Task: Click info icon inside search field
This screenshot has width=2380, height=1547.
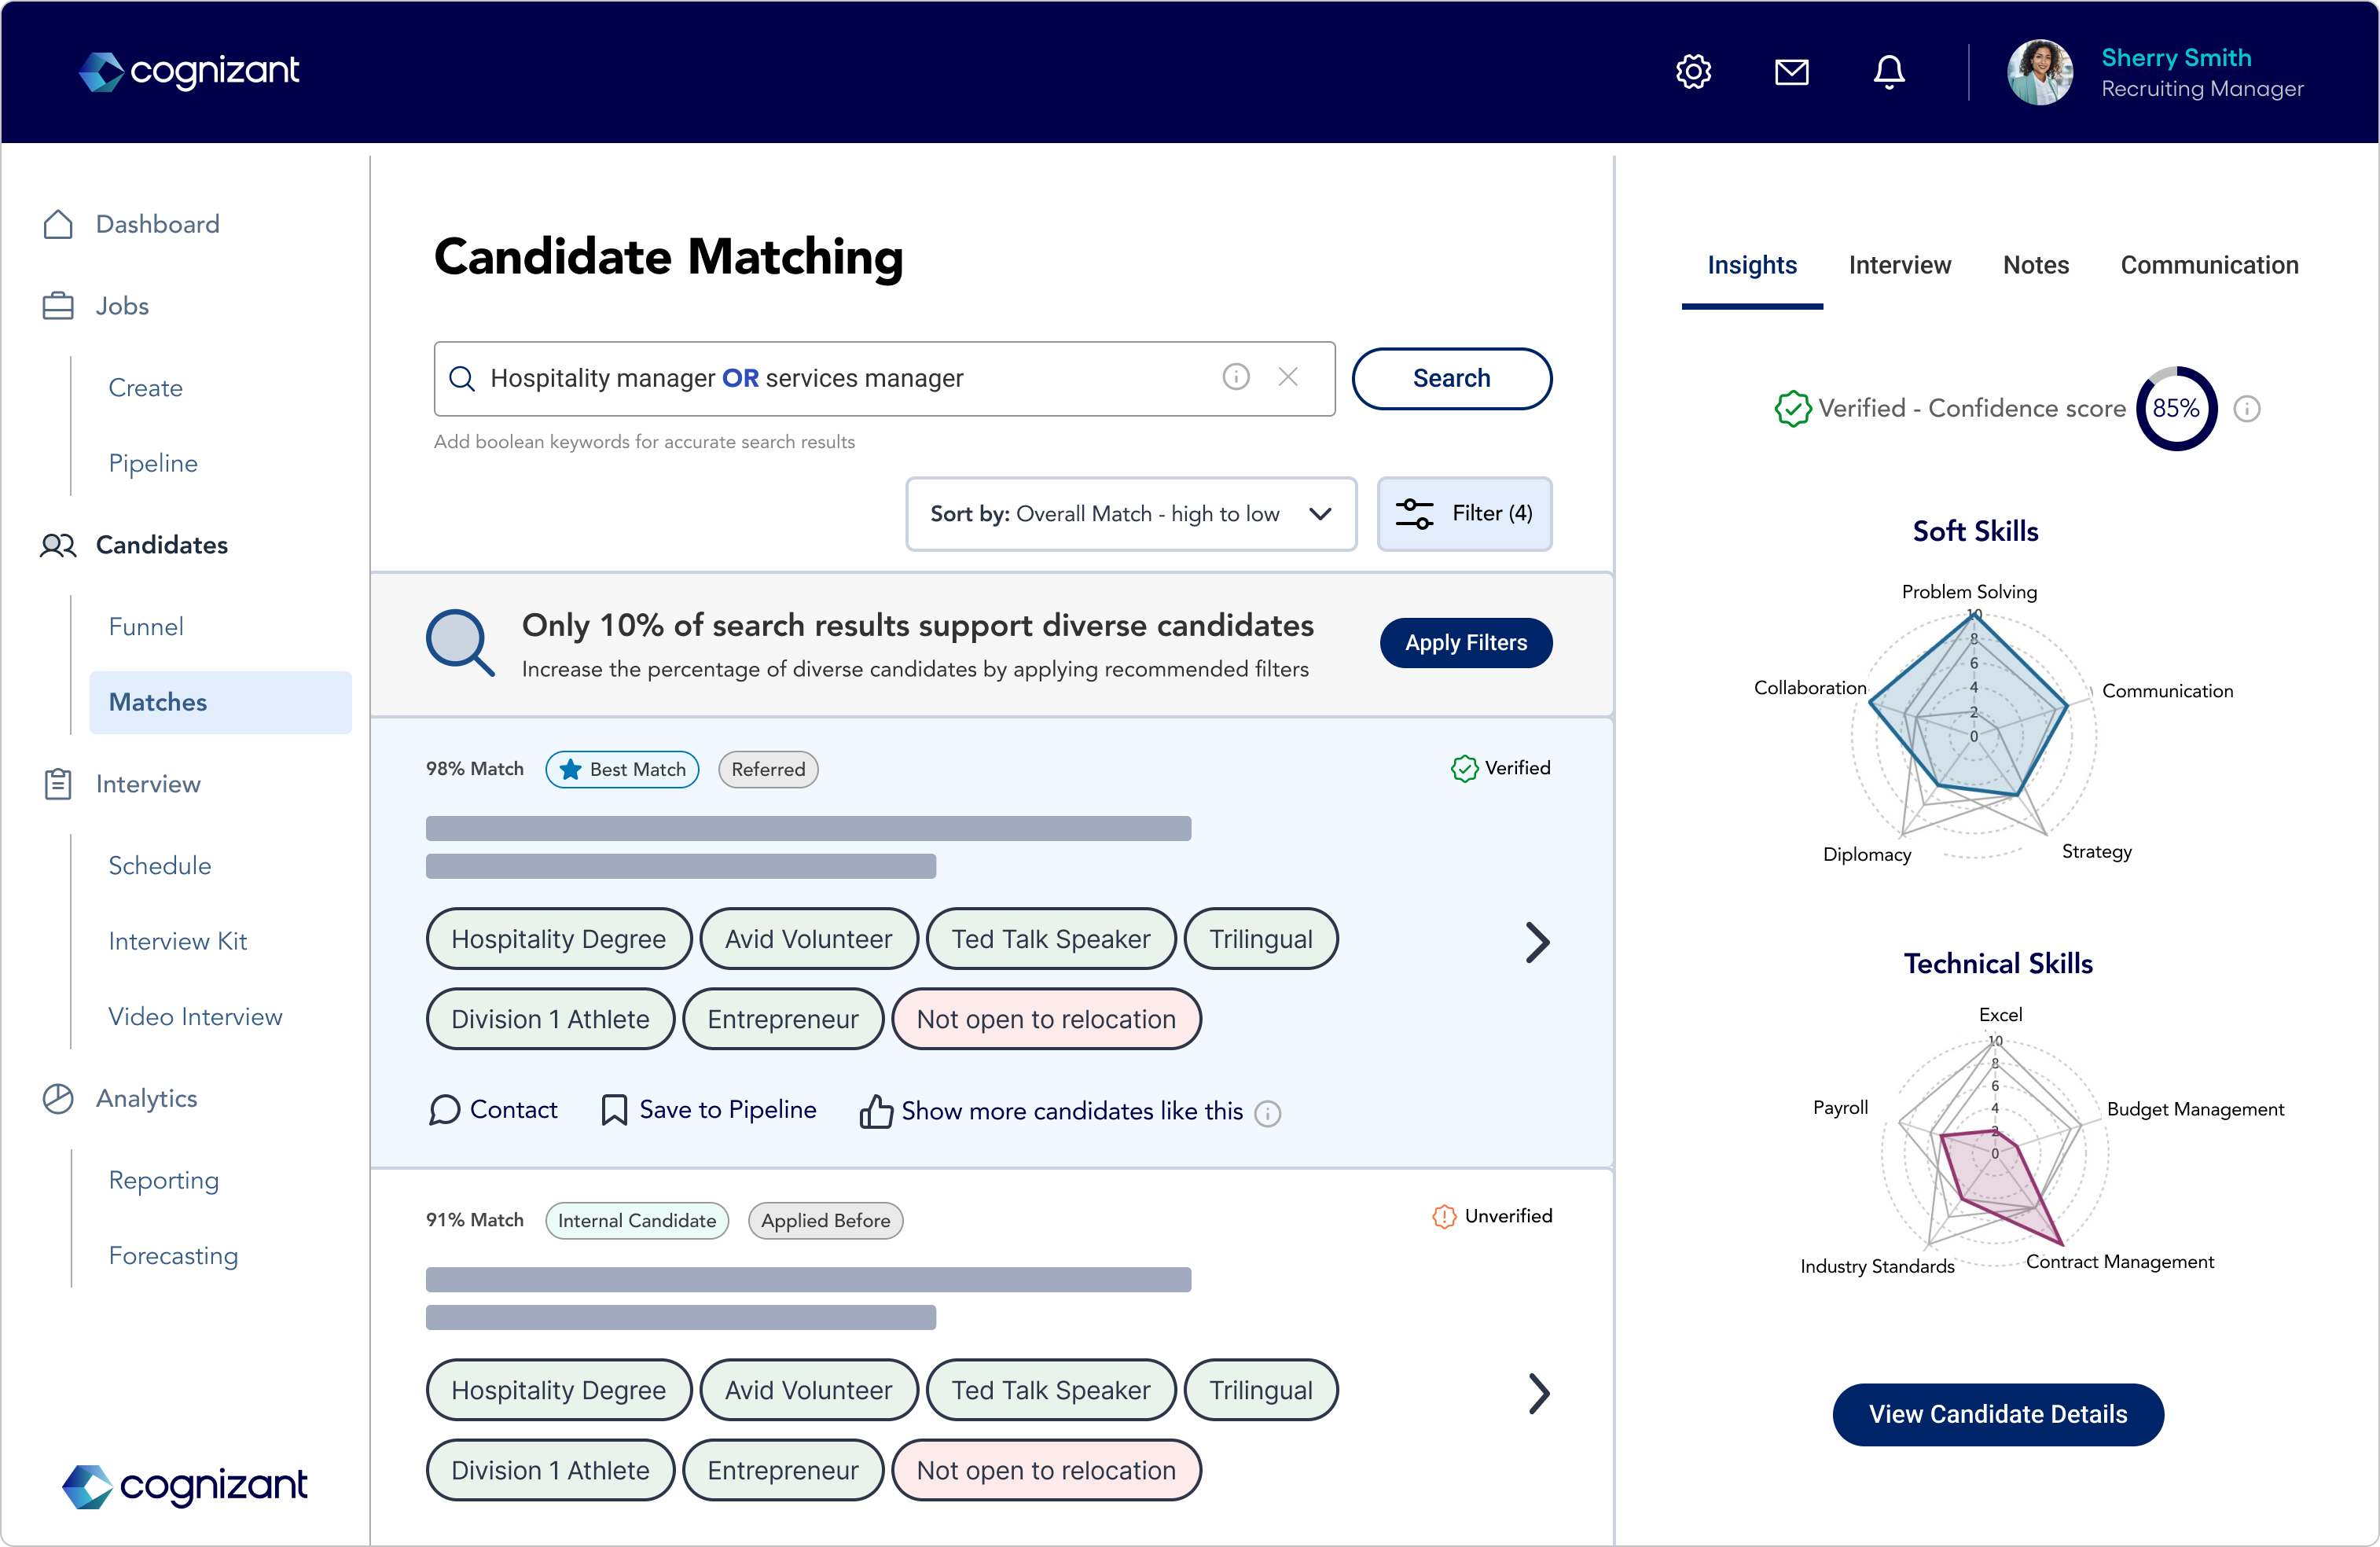Action: [1236, 377]
